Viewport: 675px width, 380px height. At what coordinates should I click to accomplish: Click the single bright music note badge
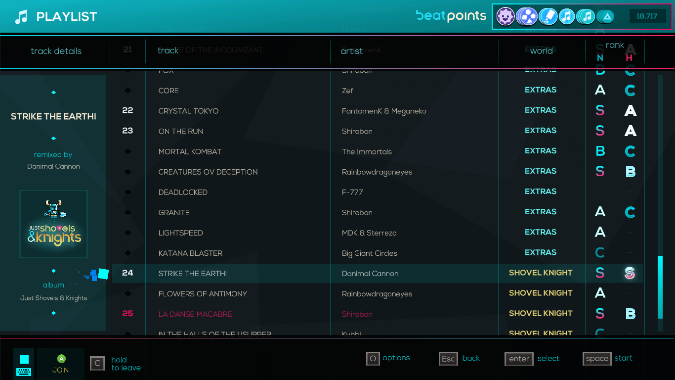pyautogui.click(x=567, y=16)
